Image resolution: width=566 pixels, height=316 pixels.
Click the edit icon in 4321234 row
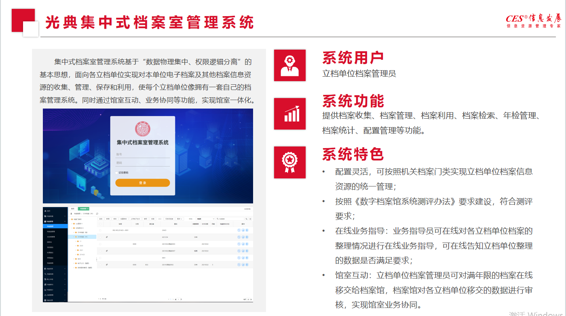click(x=243, y=237)
